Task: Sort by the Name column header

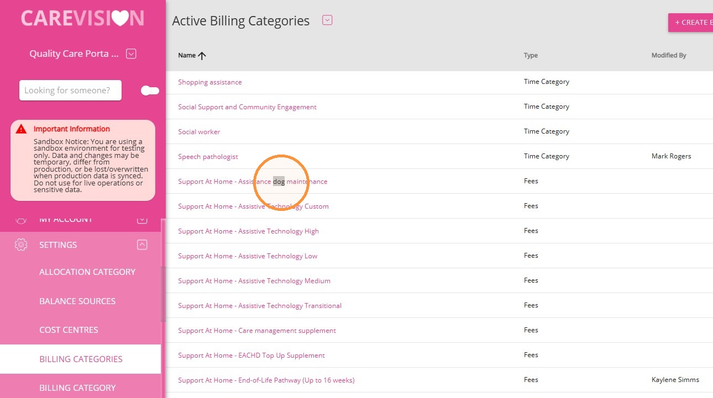Action: pos(187,55)
